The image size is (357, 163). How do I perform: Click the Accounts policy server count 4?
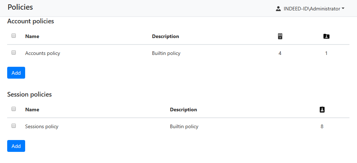click(x=280, y=53)
